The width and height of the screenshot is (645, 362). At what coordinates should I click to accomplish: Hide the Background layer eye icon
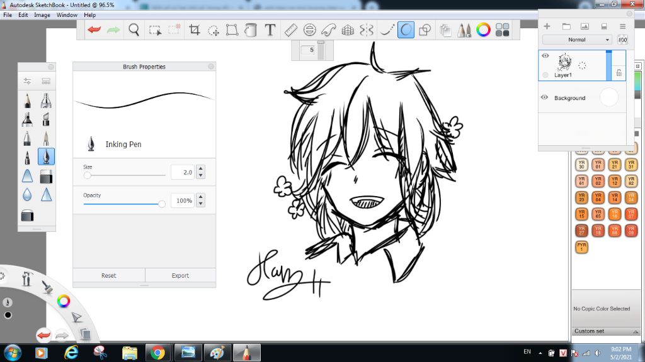tap(545, 97)
